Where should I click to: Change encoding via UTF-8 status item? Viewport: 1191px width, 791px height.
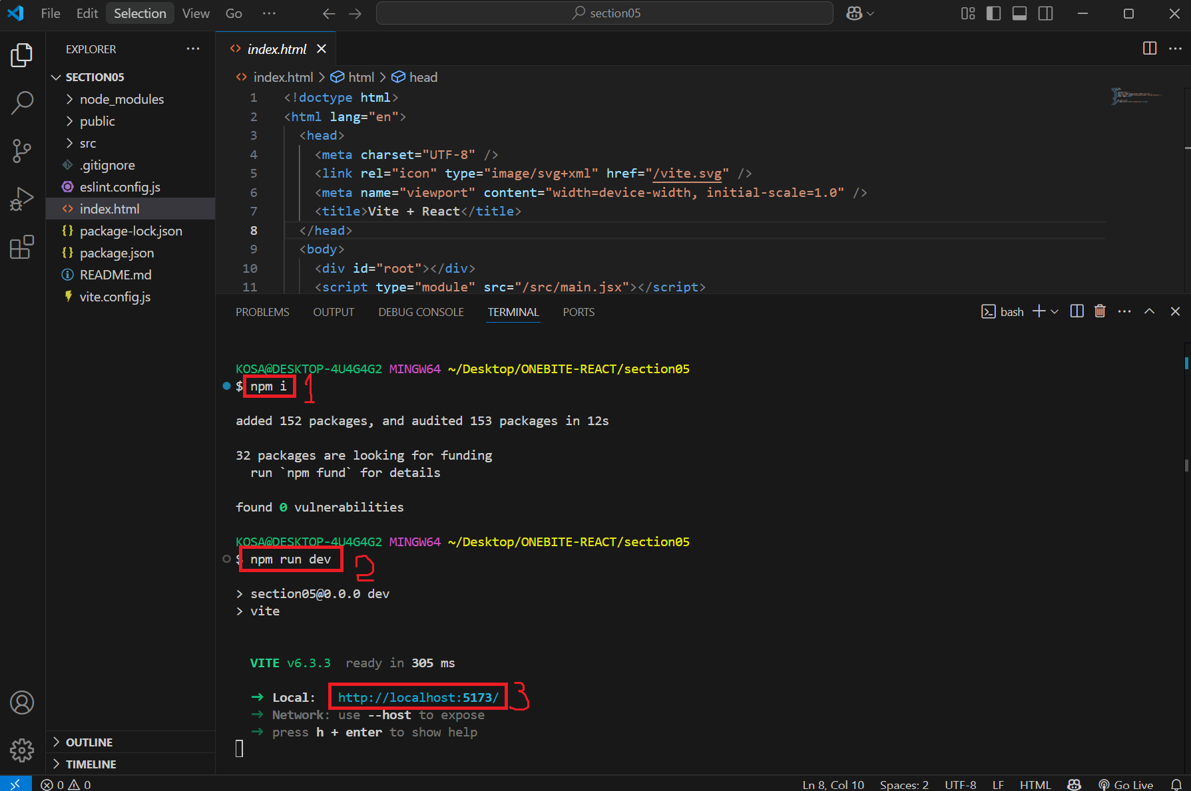pyautogui.click(x=961, y=784)
